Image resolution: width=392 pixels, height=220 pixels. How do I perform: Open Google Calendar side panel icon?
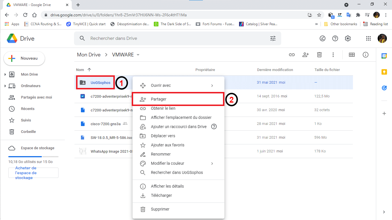(384, 56)
